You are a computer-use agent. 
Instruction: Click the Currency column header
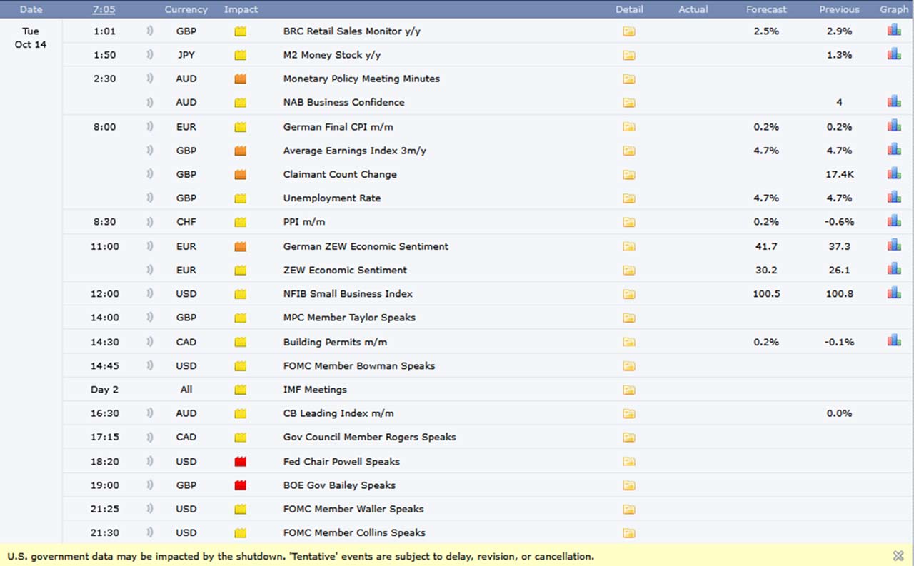[x=186, y=9]
